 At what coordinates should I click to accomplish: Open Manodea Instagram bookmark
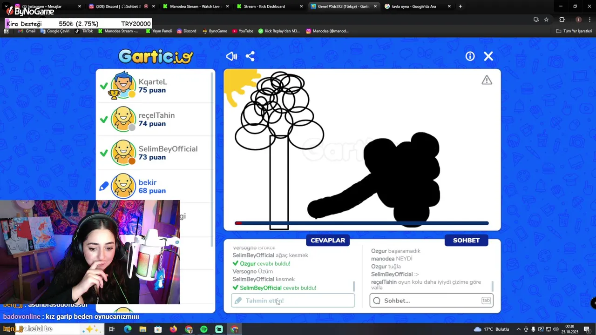327,31
